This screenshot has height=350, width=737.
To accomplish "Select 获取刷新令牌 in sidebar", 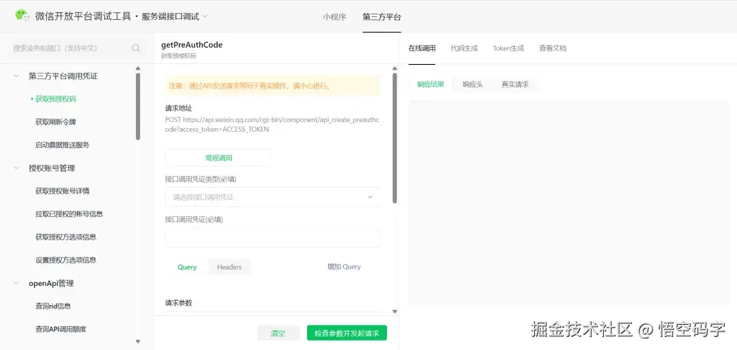I will click(55, 121).
